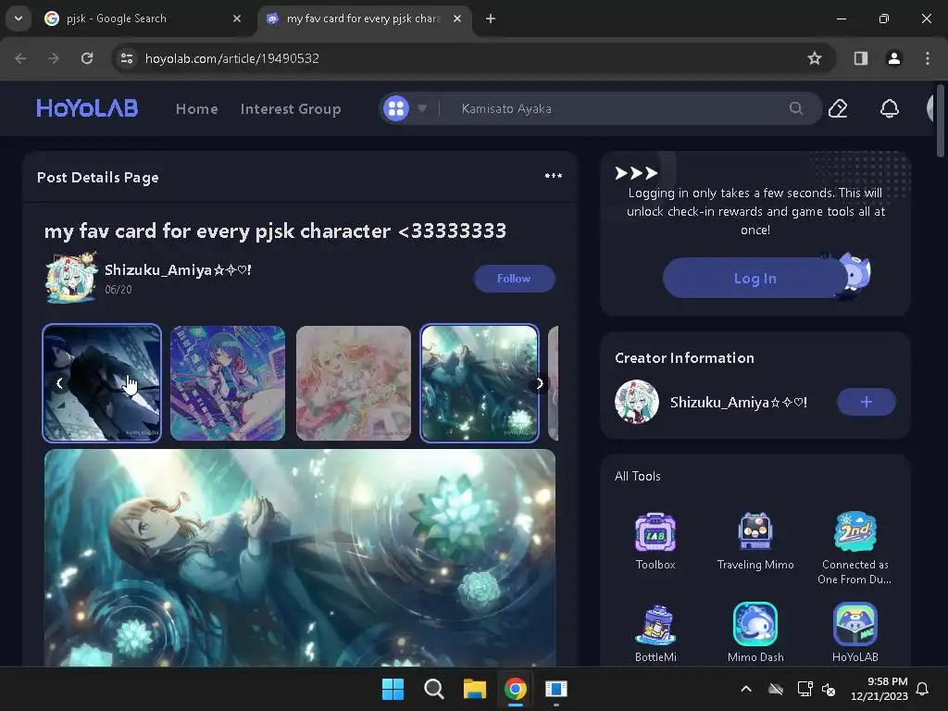Viewport: 948px width, 711px height.
Task: Open creator name in the Creator Information panel
Action: (x=739, y=402)
